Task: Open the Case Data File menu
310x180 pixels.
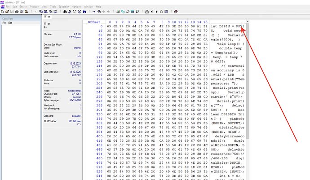Action: tap(4, 22)
